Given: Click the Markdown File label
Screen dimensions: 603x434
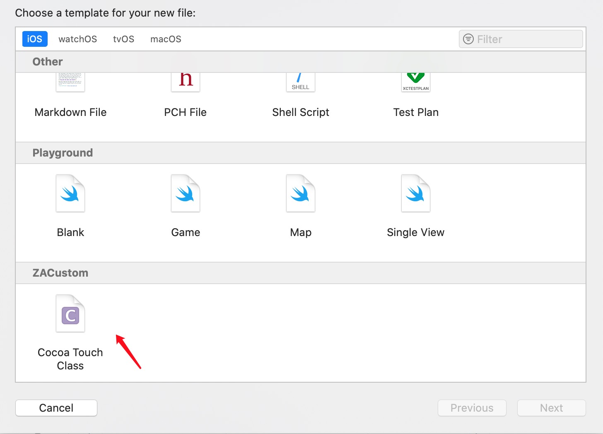Looking at the screenshot, I should [70, 112].
